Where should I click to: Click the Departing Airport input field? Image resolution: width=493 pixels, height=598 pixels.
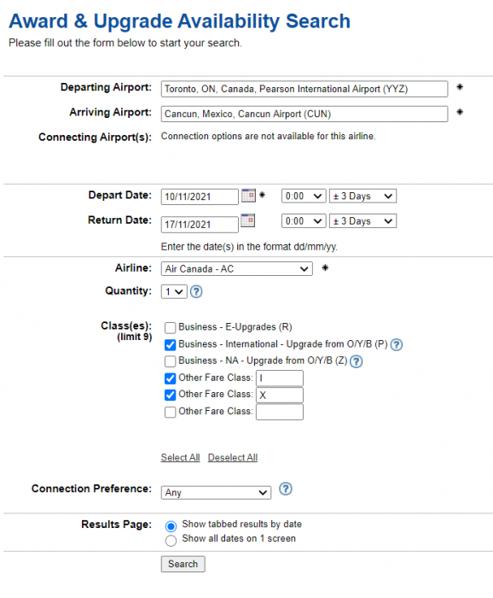tap(304, 89)
